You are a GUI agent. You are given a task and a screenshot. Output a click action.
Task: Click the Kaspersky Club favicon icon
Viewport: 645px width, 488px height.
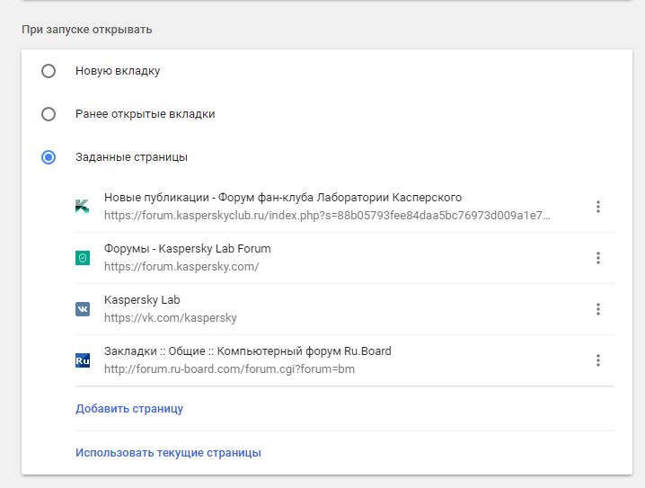(x=83, y=207)
